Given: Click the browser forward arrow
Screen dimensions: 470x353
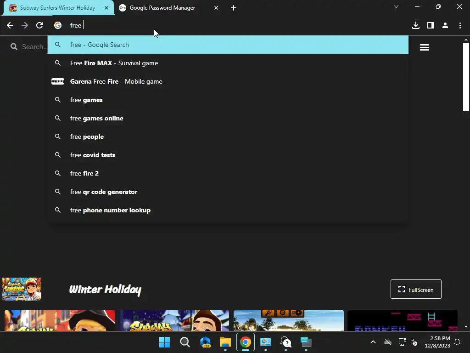Looking at the screenshot, I should point(25,26).
